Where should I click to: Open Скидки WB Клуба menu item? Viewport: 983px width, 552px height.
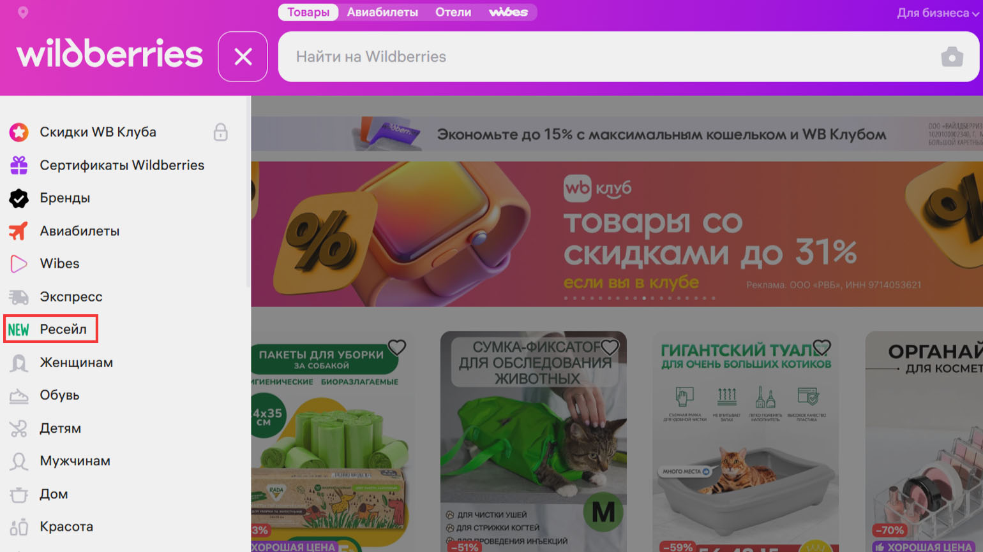(x=98, y=132)
